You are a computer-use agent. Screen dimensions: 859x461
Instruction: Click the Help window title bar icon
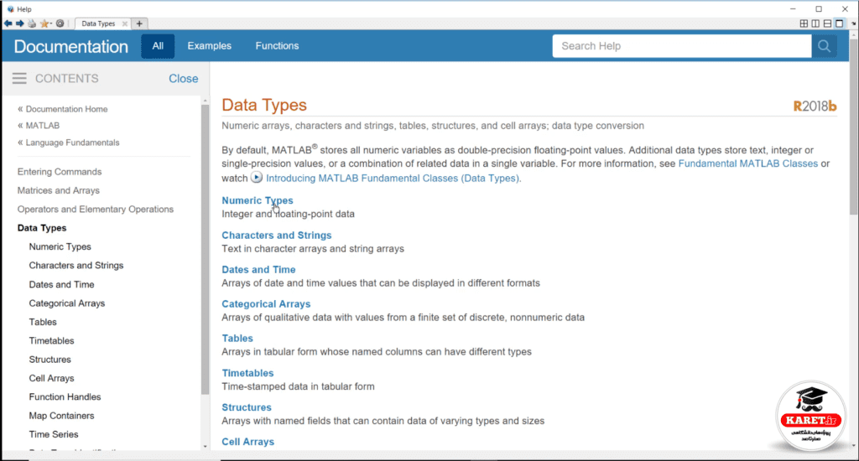pos(10,8)
